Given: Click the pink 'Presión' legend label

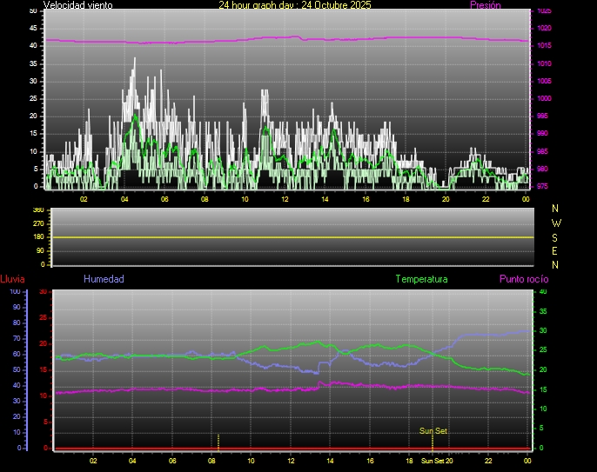Looking at the screenshot, I should click(x=485, y=5).
